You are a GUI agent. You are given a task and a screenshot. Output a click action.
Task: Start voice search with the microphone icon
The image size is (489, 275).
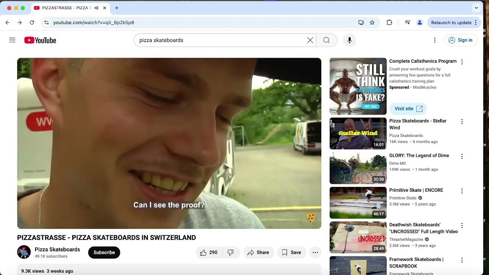(349, 40)
